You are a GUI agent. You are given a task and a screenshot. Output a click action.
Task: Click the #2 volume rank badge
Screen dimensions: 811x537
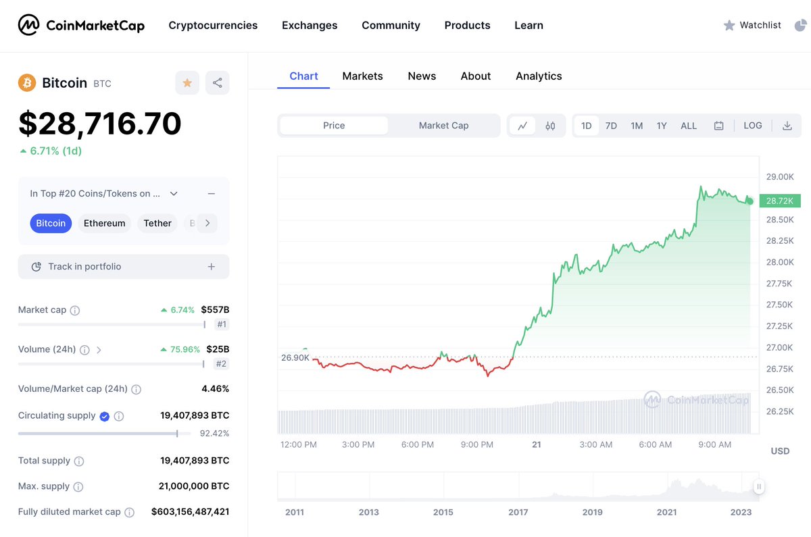(222, 364)
